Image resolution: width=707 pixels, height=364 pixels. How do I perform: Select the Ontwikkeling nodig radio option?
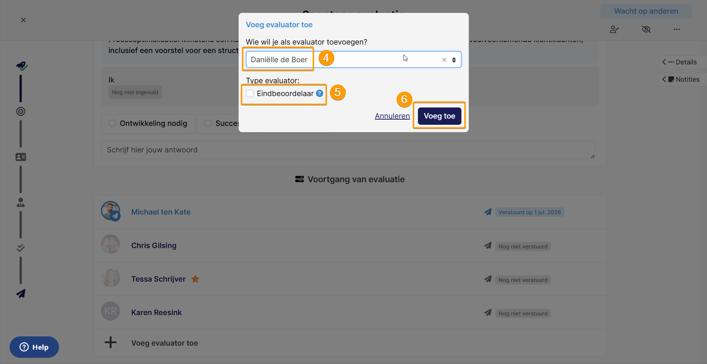point(112,123)
